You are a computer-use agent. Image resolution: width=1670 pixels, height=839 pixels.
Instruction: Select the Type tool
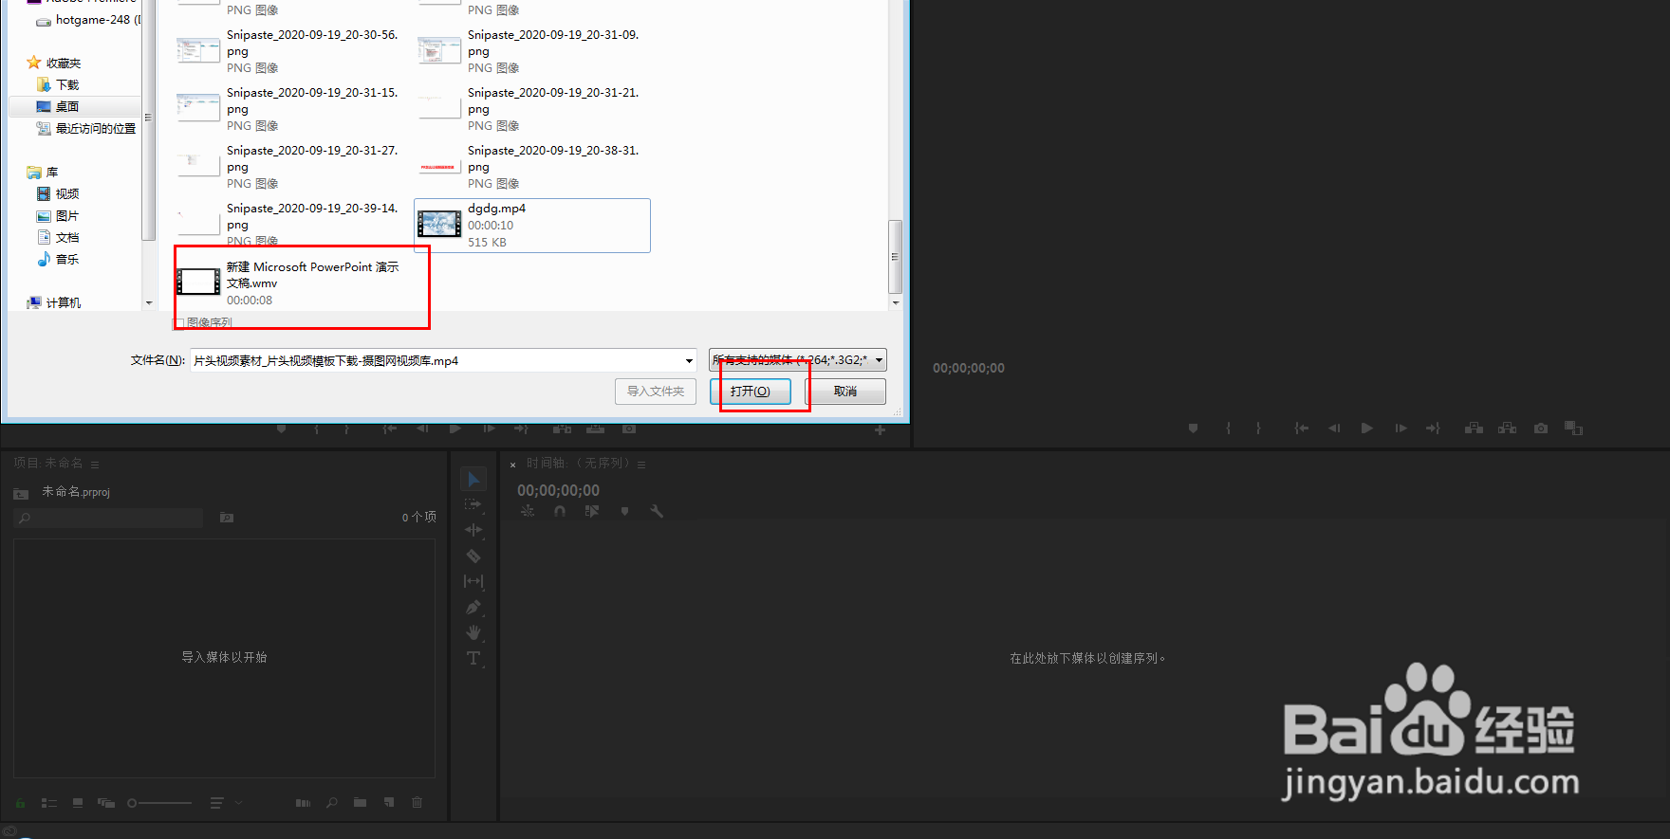[x=473, y=658]
